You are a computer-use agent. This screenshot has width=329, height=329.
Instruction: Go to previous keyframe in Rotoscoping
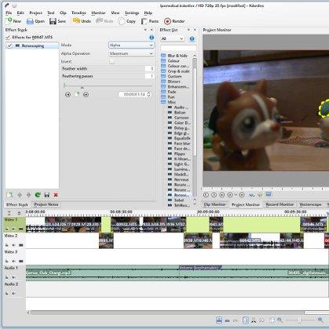pos(68,94)
